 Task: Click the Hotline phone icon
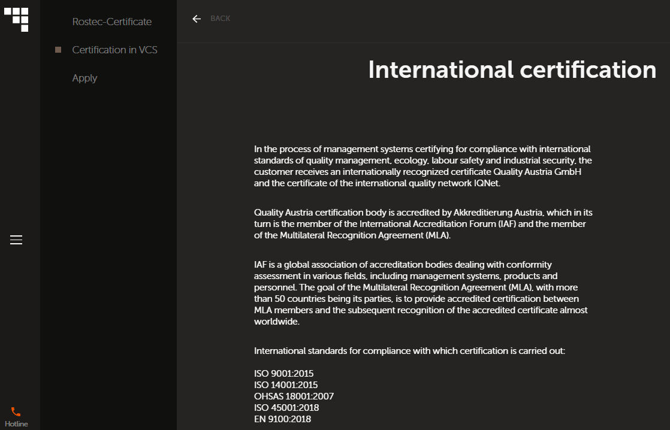pos(16,412)
